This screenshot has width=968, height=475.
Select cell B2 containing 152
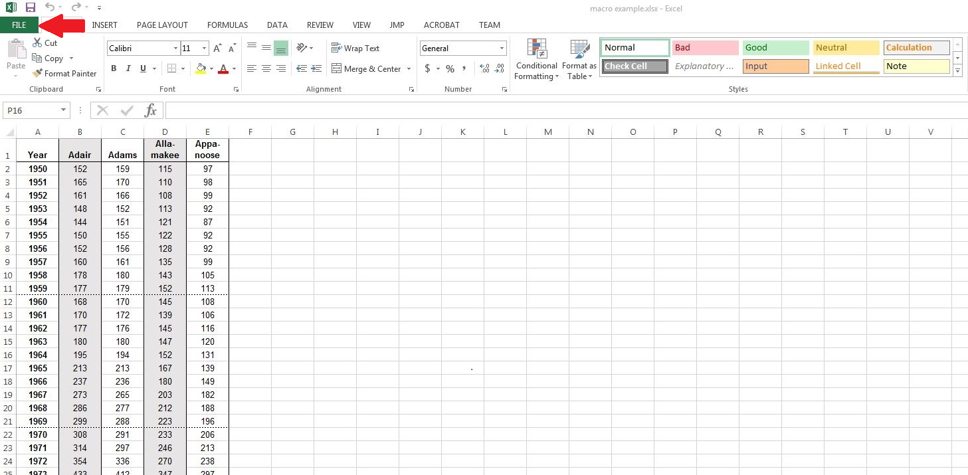tap(80, 169)
